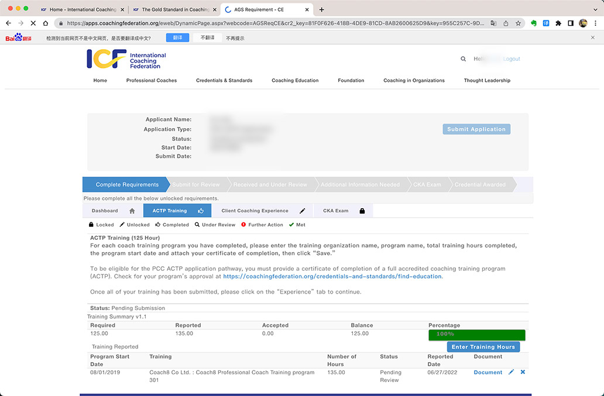The height and width of the screenshot is (396, 604).
Task: Click the browser home icon
Action: tap(46, 23)
